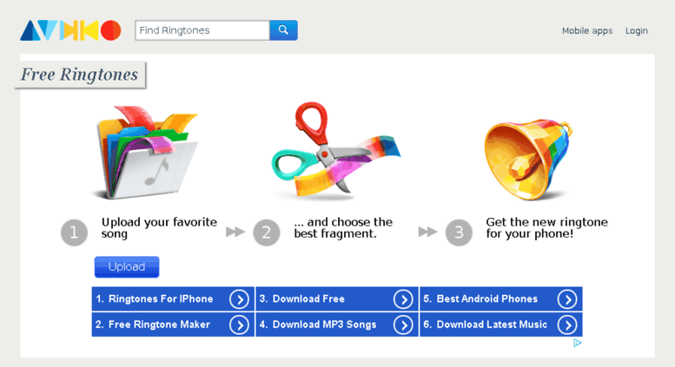Viewport: 675px width, 367px height.
Task: Click the colorful bell icon
Action: (529, 160)
